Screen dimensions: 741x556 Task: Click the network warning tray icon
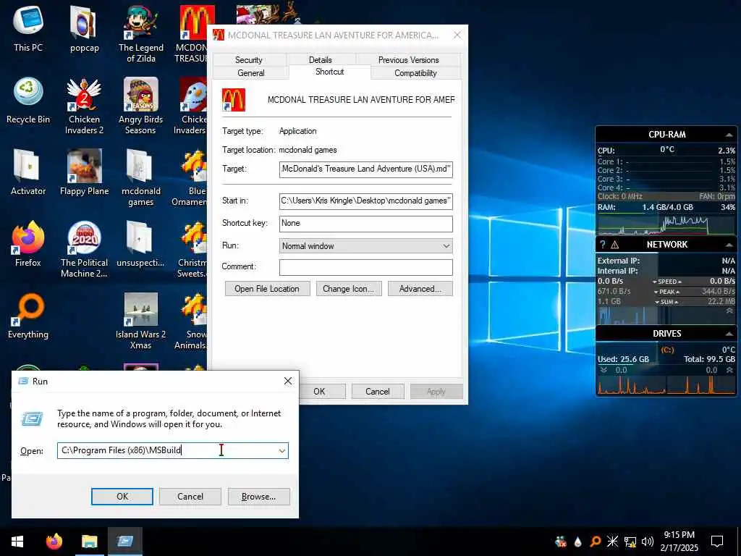click(630, 542)
